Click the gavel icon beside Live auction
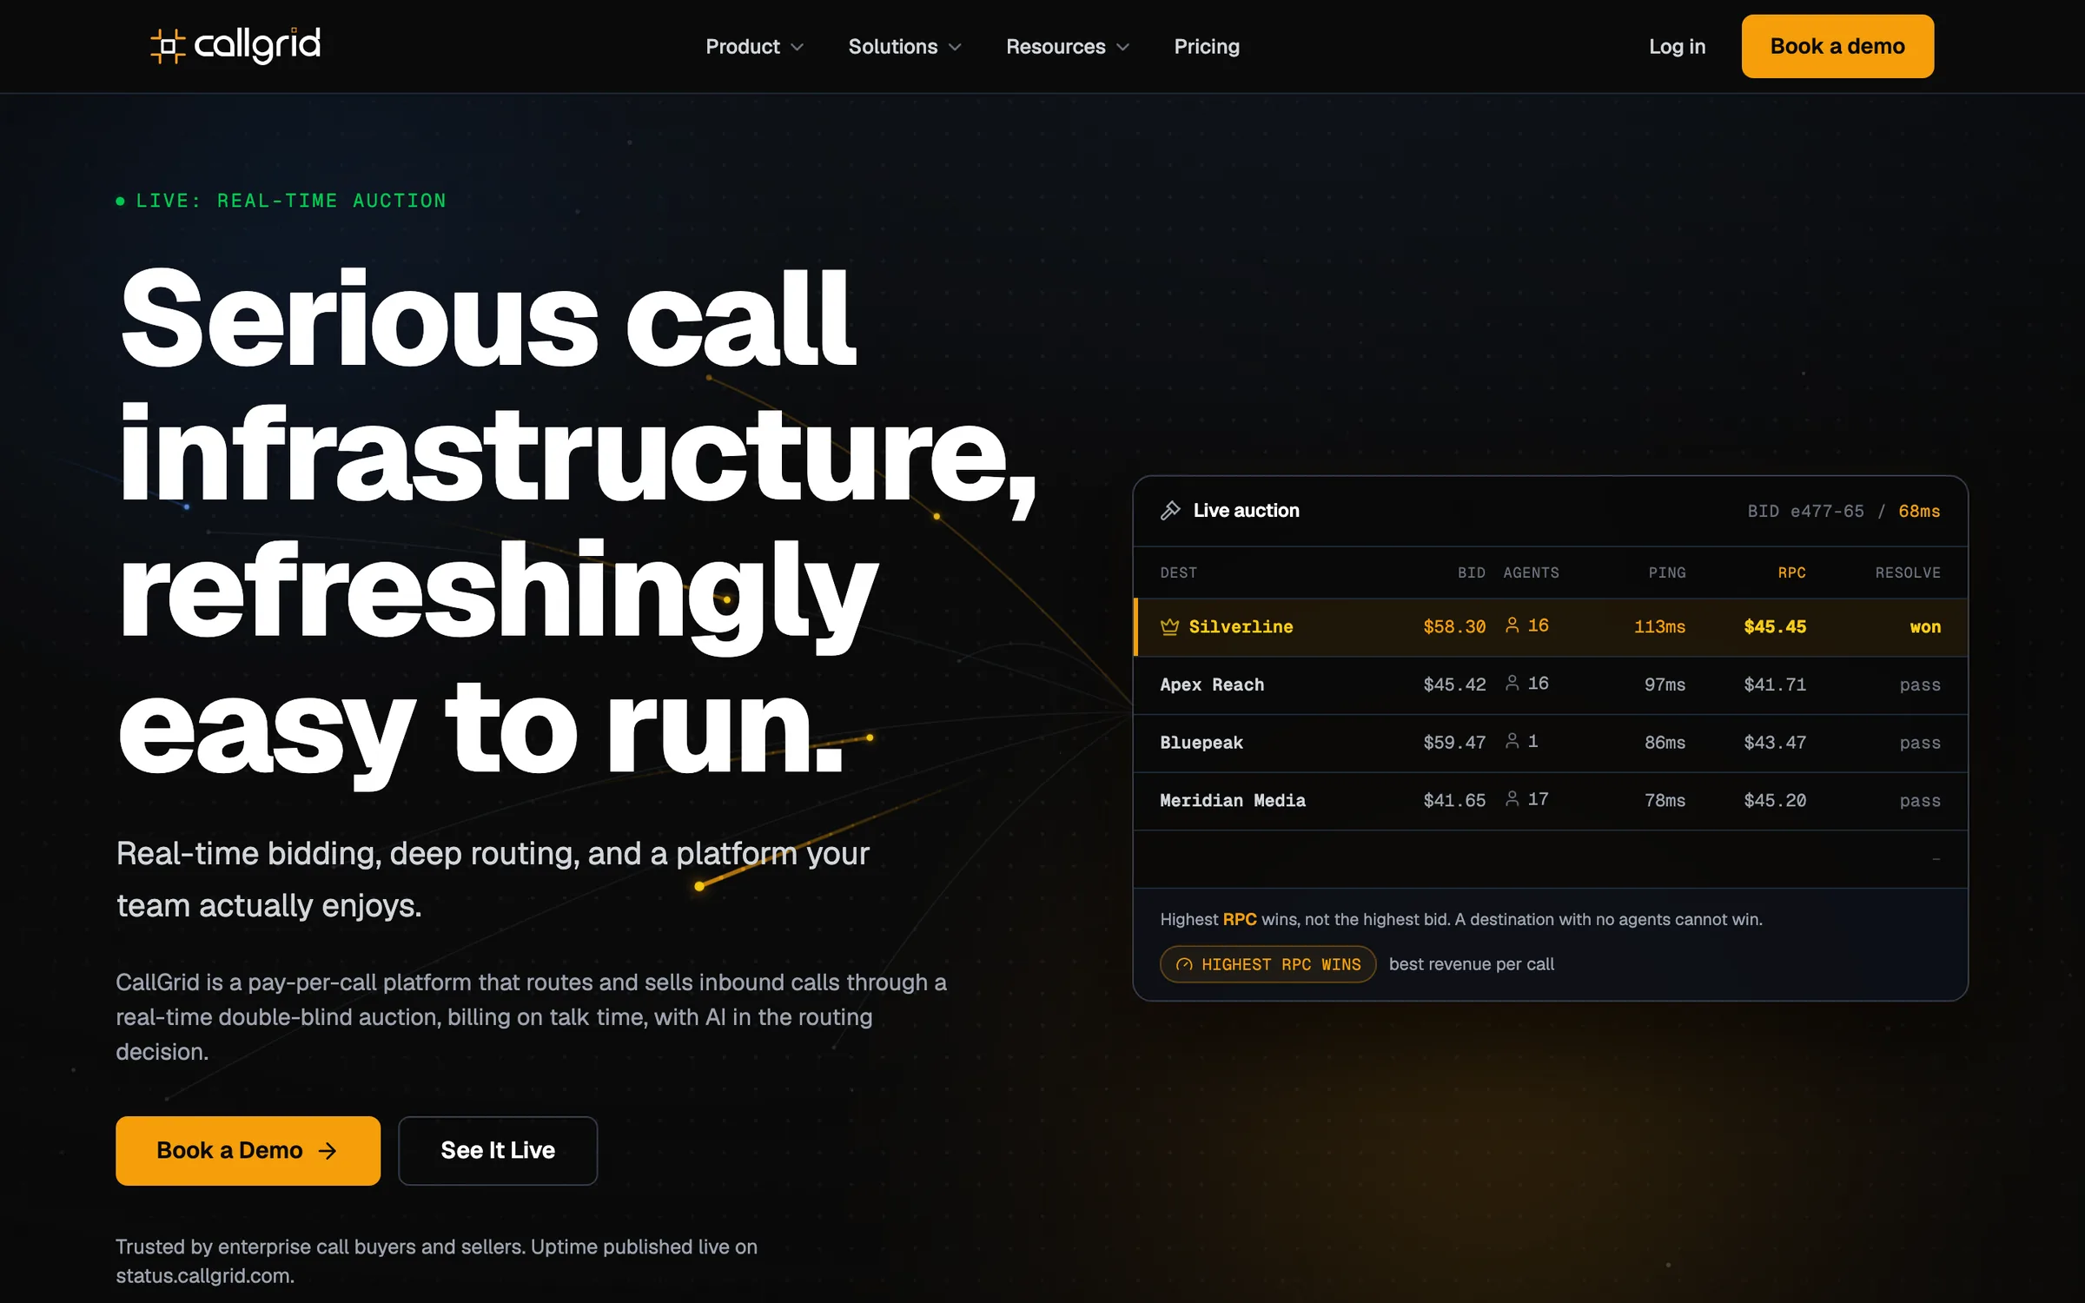This screenshot has height=1303, width=2085. coord(1170,510)
